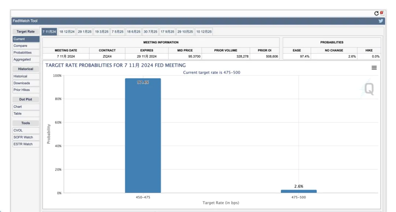Go to Downloads in the sidebar
The image size is (396, 212).
point(26,83)
